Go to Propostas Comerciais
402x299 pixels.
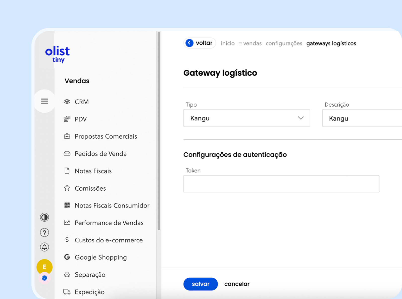coord(106,136)
